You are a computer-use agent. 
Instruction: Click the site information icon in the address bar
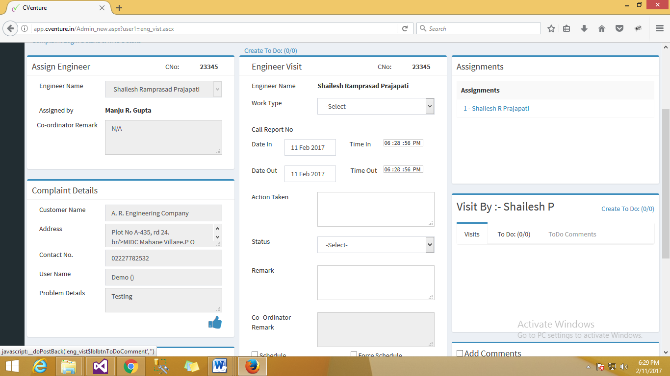(x=25, y=28)
